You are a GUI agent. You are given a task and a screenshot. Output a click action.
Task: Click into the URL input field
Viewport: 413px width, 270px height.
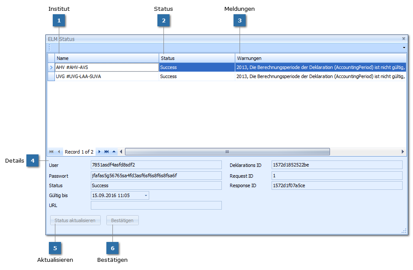pos(156,206)
